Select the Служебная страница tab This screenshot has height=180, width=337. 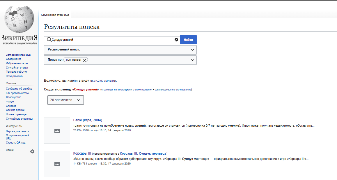tap(55, 15)
